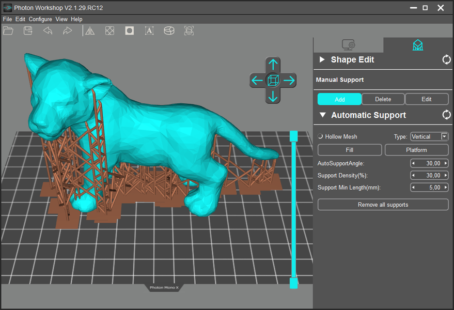Open the Configure menu
The image size is (454, 310).
(40, 19)
